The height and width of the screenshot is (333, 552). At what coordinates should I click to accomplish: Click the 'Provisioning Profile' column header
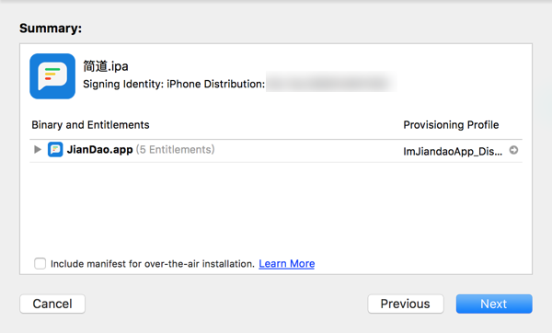(451, 124)
